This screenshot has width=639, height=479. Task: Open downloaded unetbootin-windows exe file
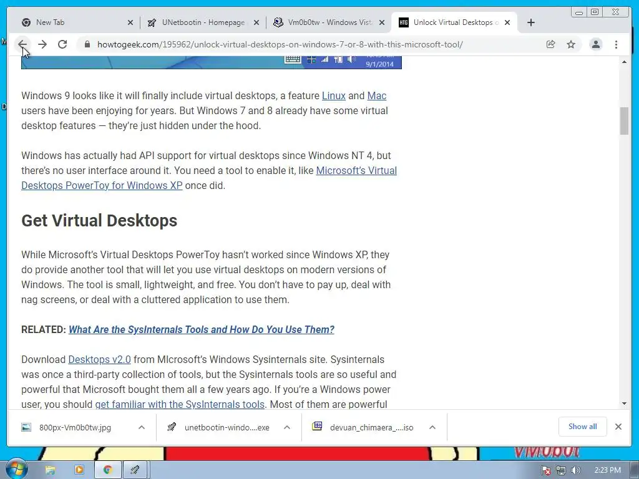pos(219,427)
